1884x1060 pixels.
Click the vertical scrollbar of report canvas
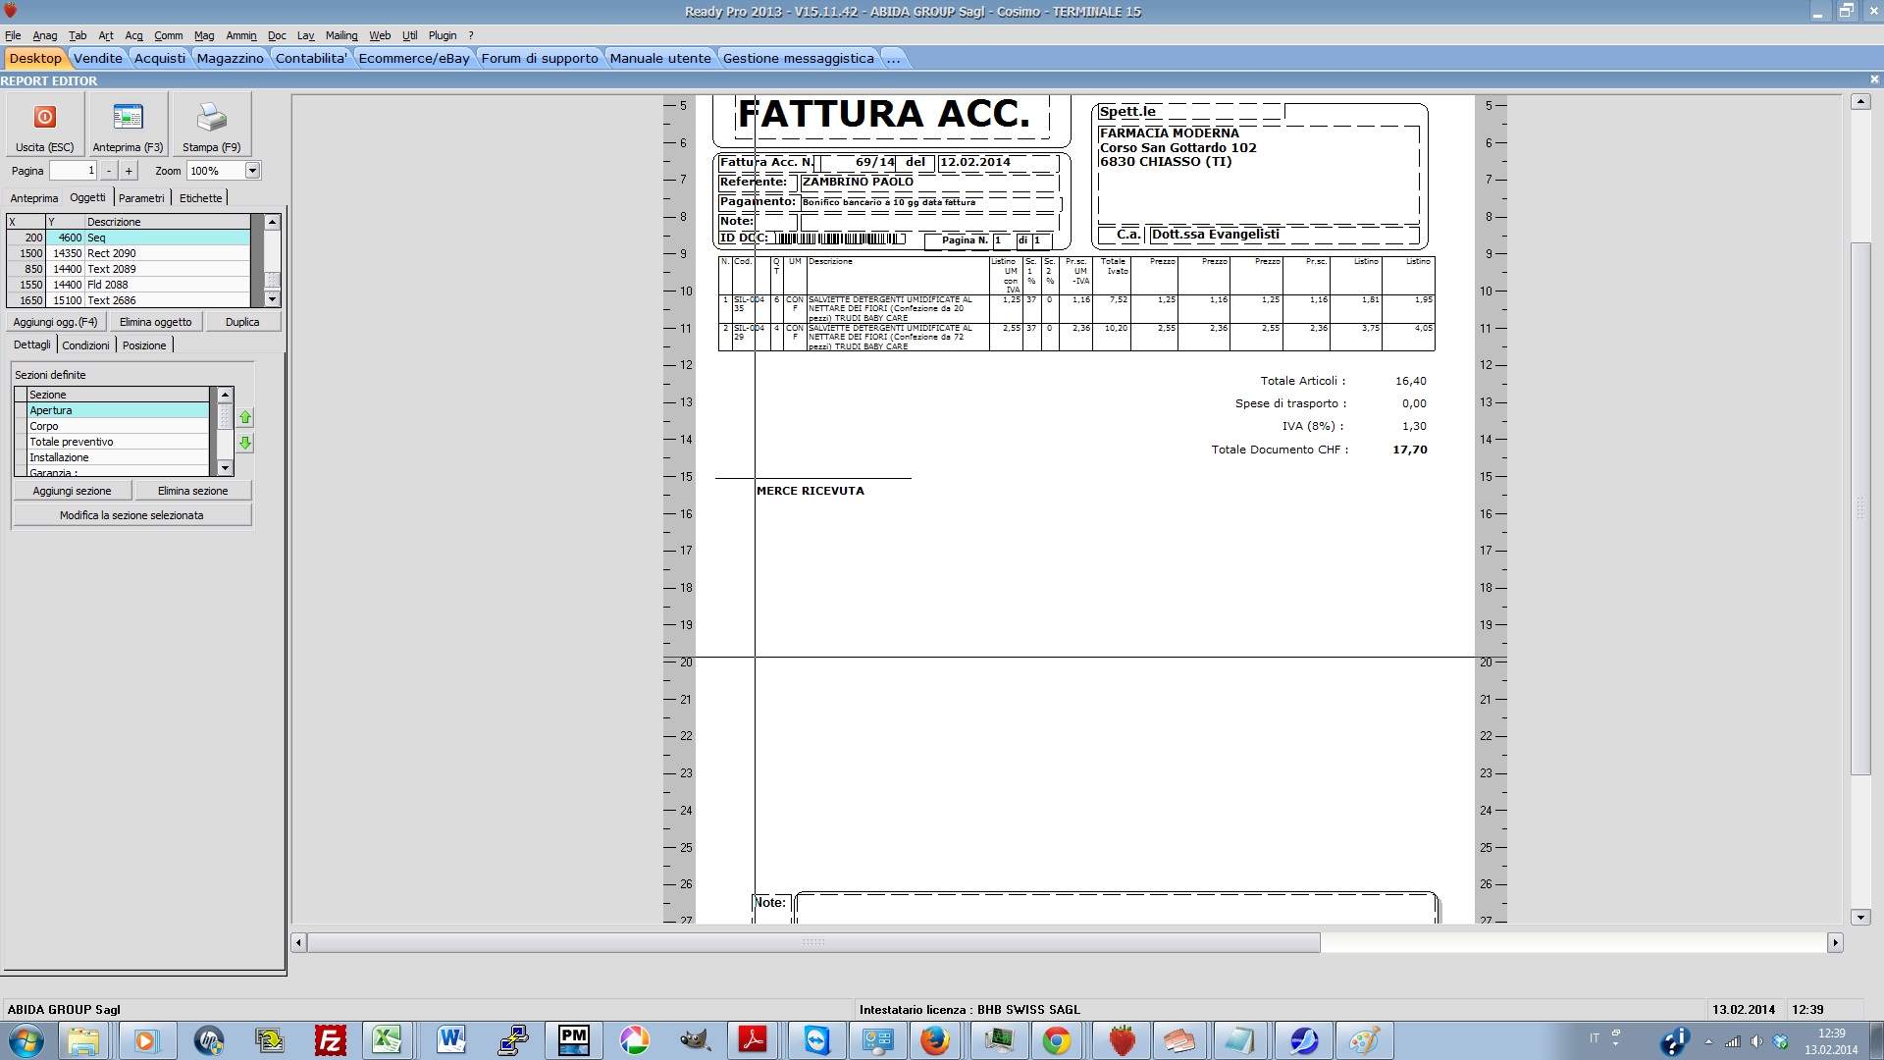[1860, 510]
